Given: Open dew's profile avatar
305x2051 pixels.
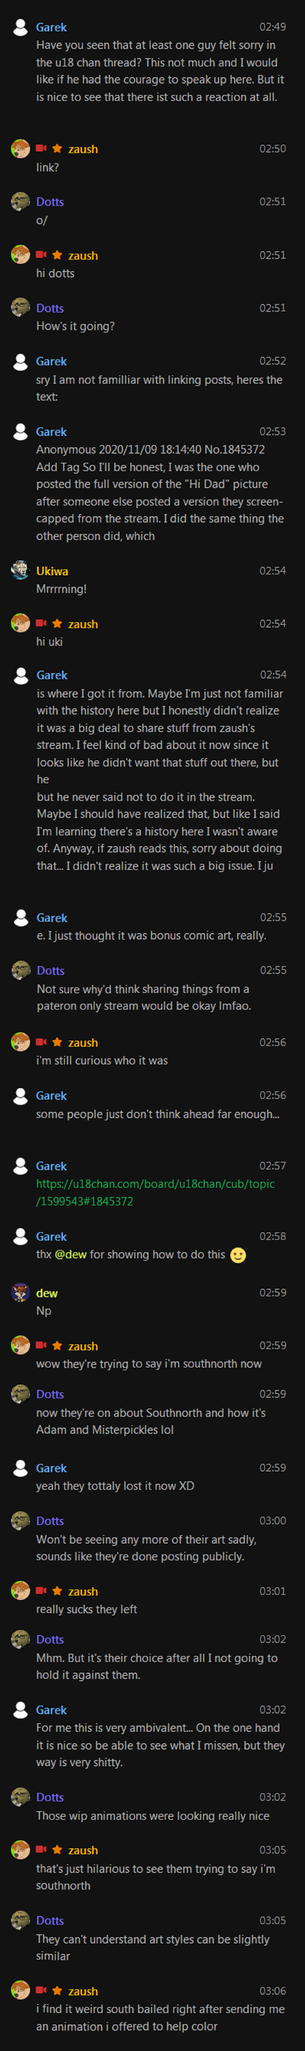Looking at the screenshot, I should click(21, 1292).
